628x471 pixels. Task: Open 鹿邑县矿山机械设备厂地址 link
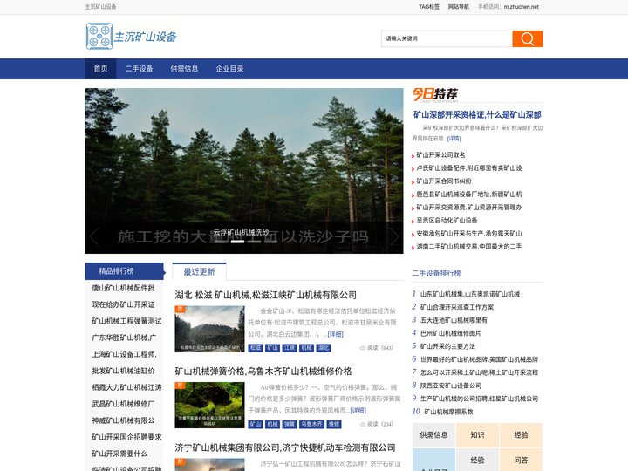[x=469, y=195]
